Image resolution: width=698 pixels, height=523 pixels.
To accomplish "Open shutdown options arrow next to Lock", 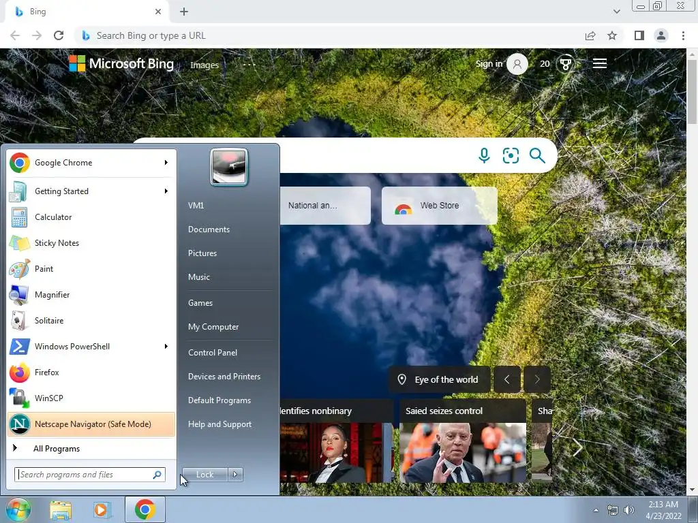I will click(235, 475).
